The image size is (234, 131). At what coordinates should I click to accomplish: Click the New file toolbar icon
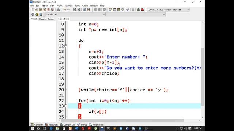coord(33,10)
